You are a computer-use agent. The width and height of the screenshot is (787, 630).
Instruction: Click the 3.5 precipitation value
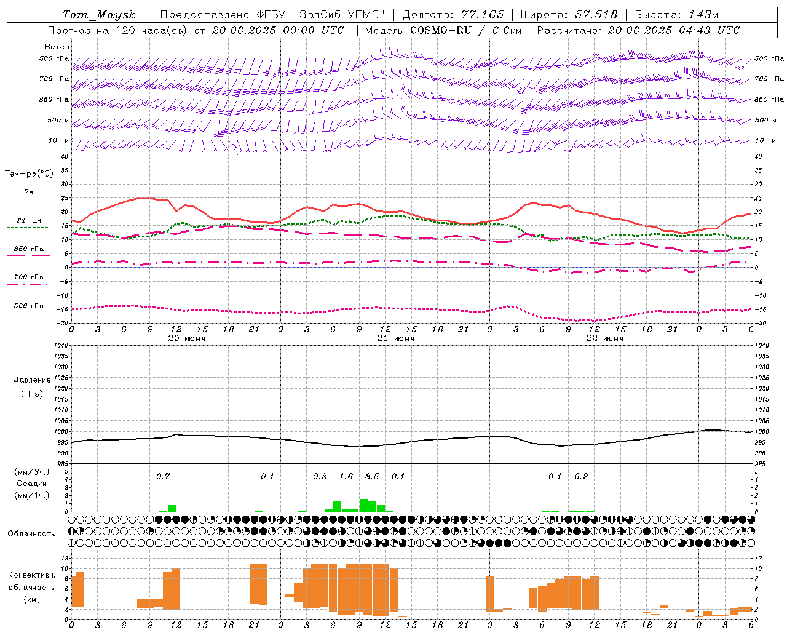pos(372,476)
